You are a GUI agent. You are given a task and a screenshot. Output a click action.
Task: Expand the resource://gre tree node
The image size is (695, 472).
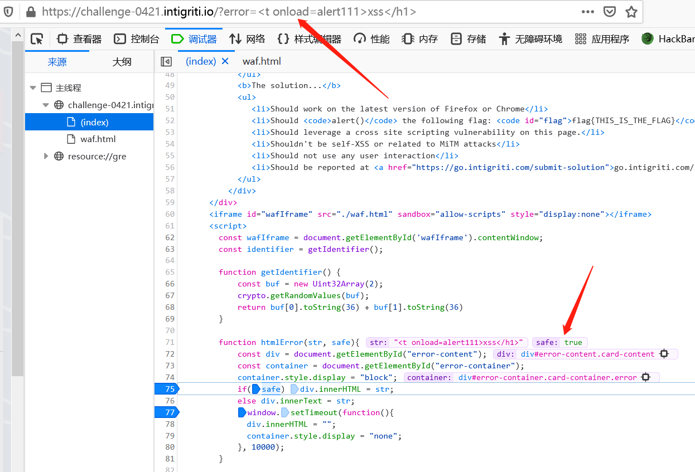point(46,157)
